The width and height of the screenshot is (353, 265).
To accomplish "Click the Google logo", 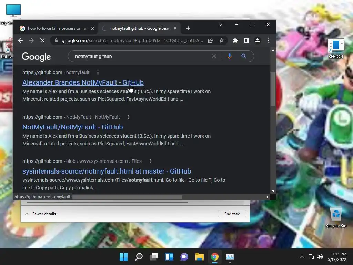I will (x=36, y=57).
